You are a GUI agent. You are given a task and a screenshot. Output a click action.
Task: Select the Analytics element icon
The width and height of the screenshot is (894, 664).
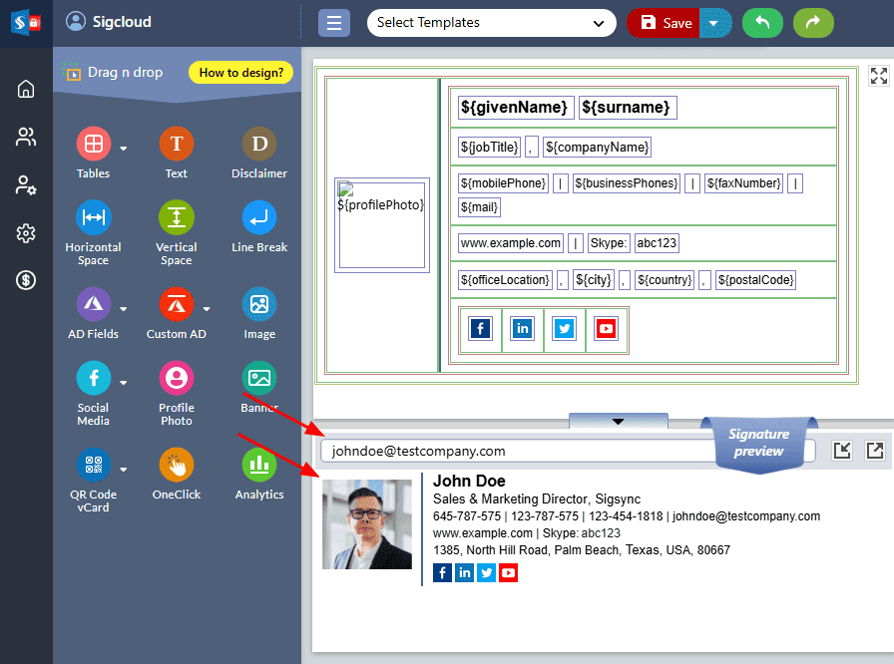coord(259,465)
